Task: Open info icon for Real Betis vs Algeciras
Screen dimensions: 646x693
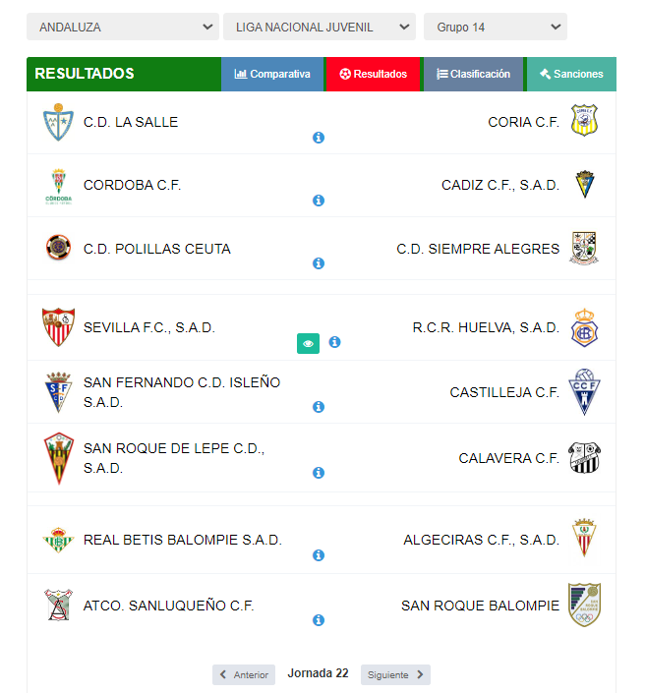Action: pos(319,555)
